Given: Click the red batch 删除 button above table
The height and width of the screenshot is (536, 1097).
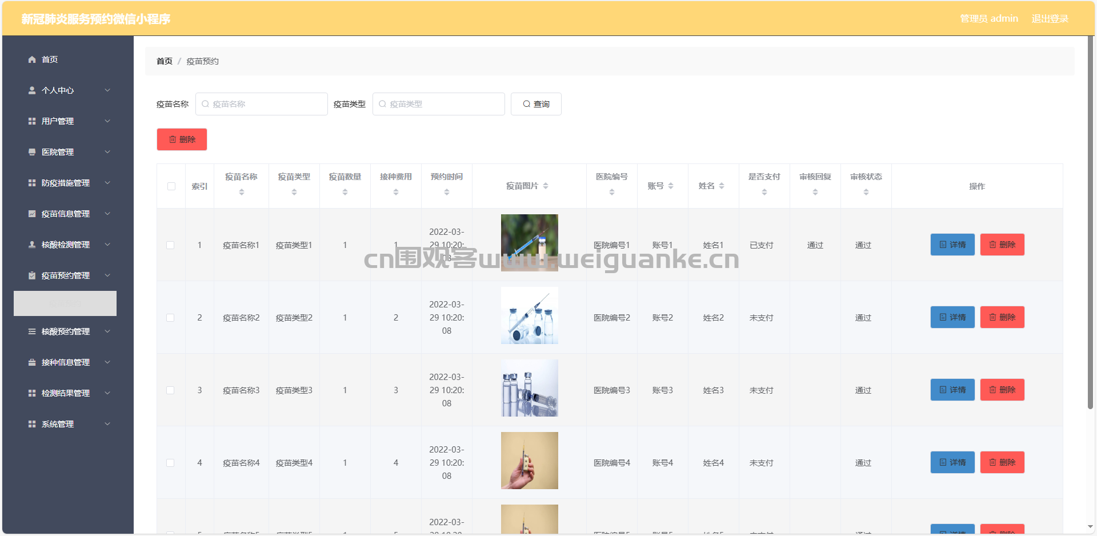Looking at the screenshot, I should pos(182,139).
